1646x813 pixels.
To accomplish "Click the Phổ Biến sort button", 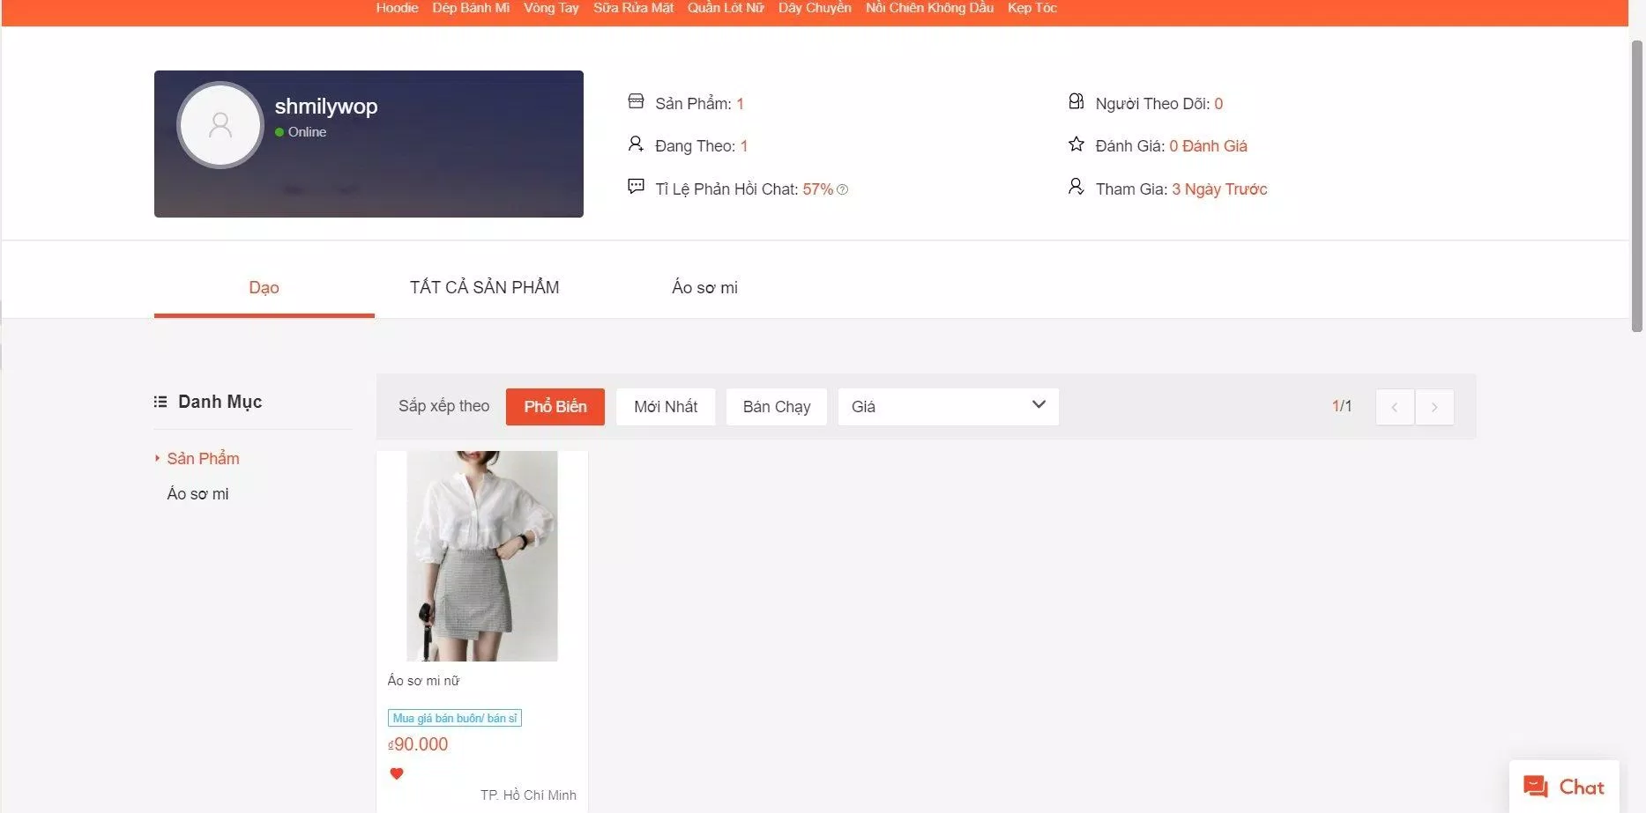I will click(x=555, y=406).
